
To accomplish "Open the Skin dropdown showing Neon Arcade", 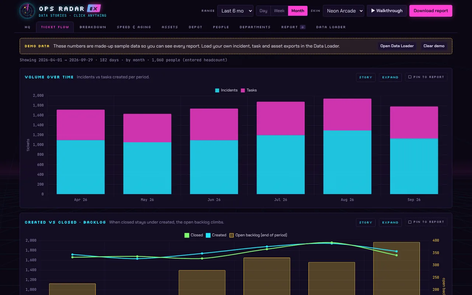I will point(343,11).
